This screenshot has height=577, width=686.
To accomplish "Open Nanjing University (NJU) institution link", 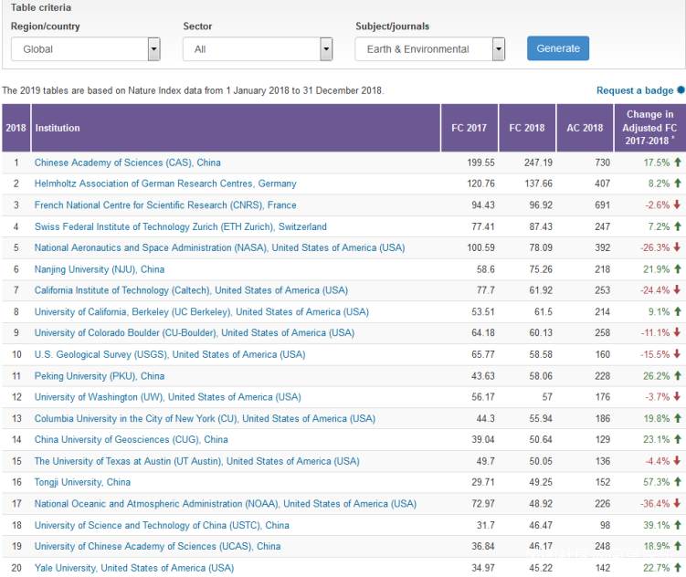I will (100, 269).
